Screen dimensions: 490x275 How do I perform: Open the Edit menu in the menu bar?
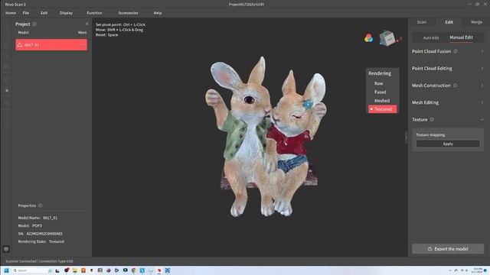point(44,13)
